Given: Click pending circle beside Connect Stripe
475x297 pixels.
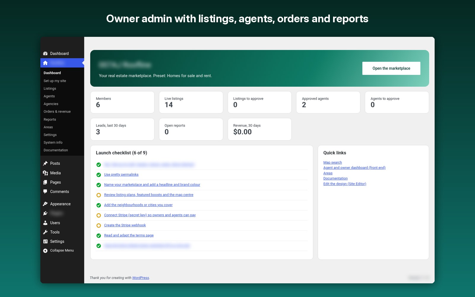Looking at the screenshot, I should 99,215.
